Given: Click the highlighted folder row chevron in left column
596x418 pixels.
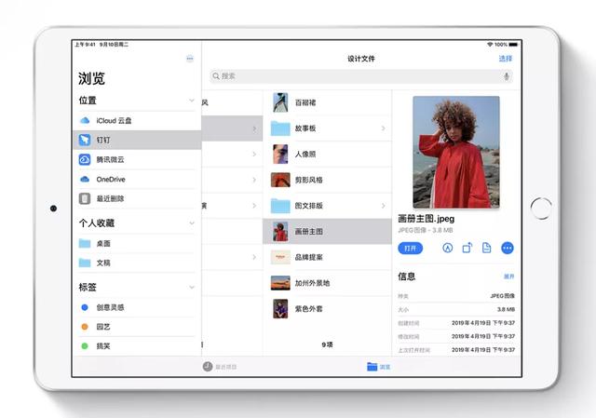Looking at the screenshot, I should [254, 128].
